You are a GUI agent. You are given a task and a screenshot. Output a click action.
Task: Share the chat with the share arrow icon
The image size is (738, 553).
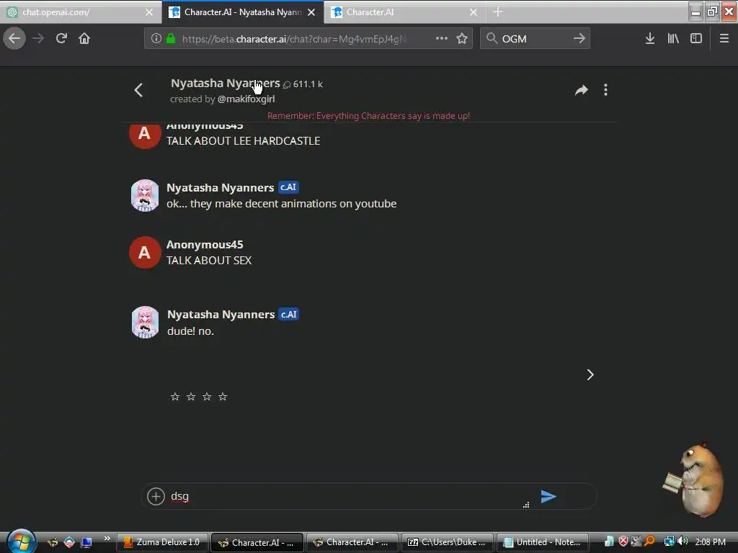point(582,90)
